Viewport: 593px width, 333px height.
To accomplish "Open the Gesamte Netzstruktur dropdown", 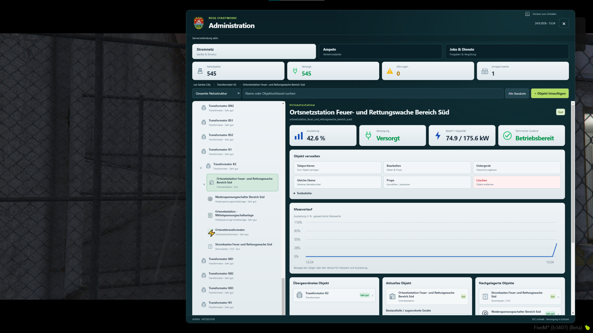I will tap(216, 93).
